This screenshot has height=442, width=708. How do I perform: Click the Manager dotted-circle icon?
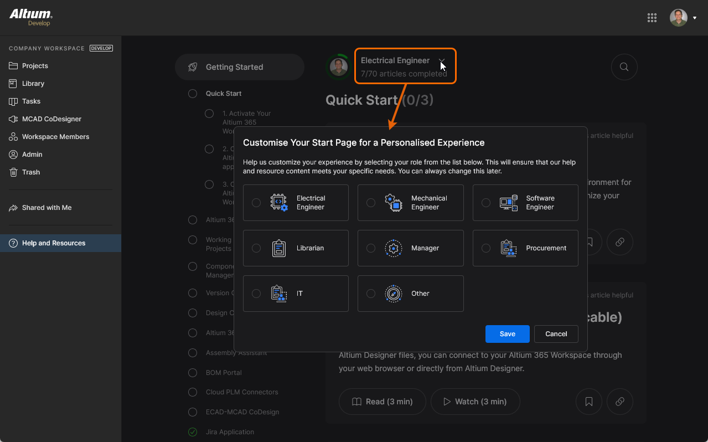pos(394,248)
